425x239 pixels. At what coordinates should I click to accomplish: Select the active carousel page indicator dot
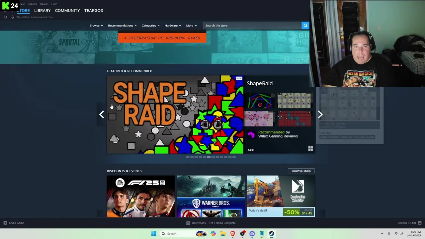point(209,157)
